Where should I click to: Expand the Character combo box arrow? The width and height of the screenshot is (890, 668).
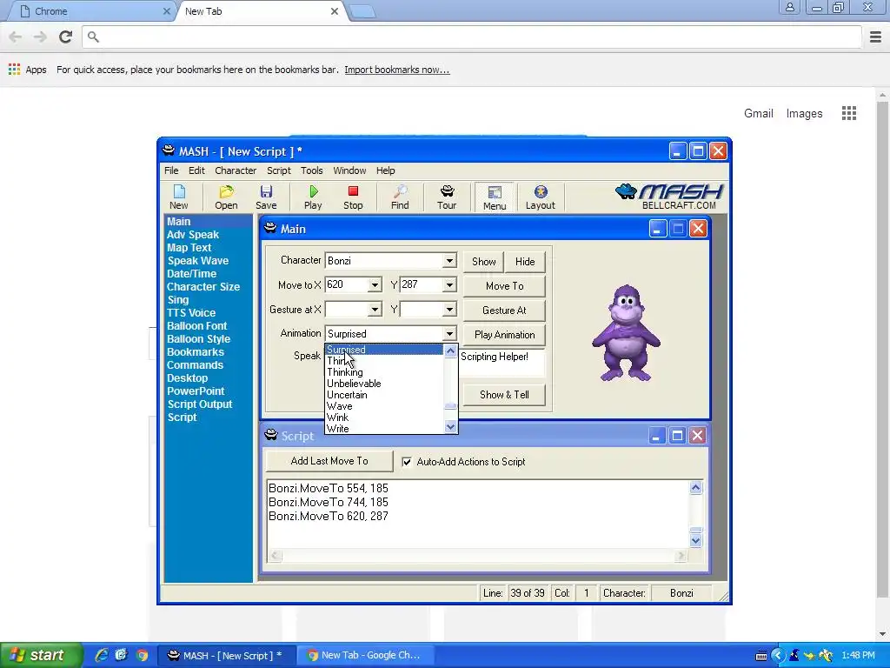449,261
